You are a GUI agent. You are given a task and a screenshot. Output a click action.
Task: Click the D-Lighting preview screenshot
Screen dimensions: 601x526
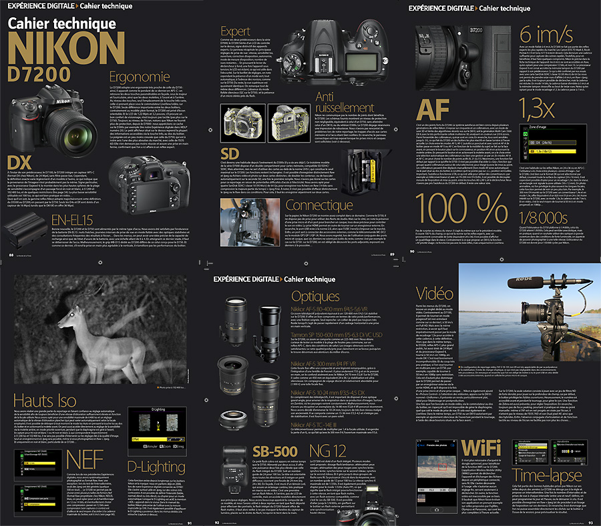click(157, 431)
